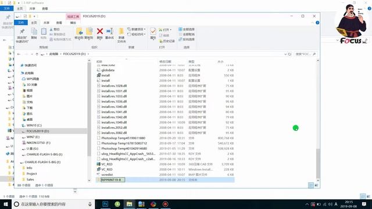Screen dimensions: 372x209
Task: Open the New Item (新建项目) dropdown
Action: point(137,30)
